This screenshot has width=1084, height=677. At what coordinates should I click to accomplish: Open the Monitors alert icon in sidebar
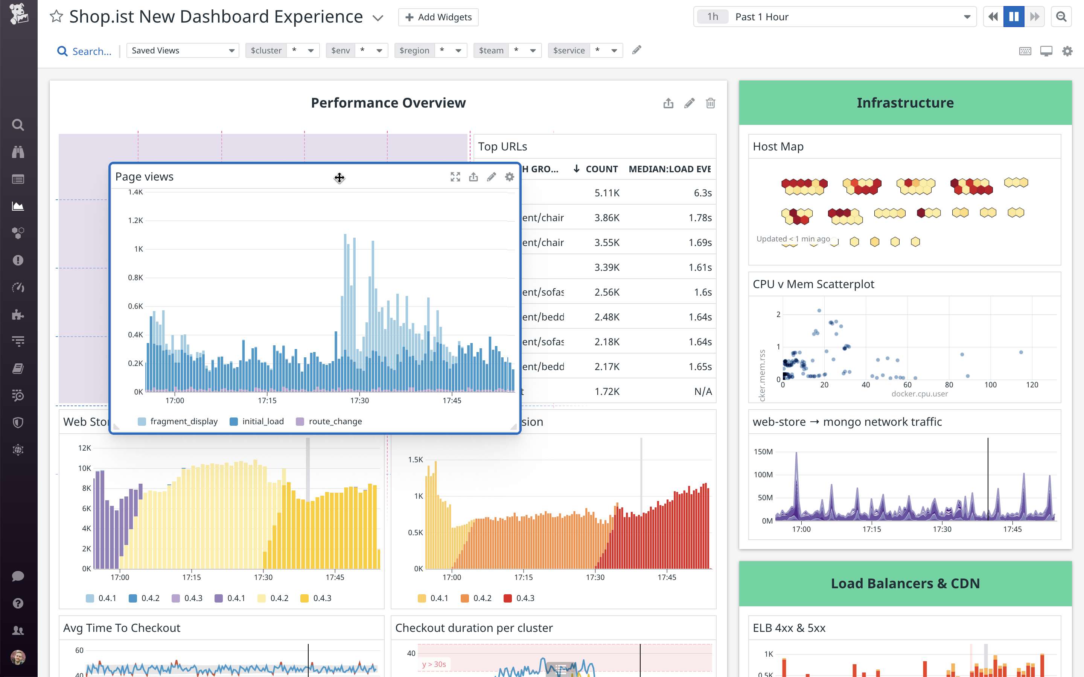pyautogui.click(x=18, y=260)
